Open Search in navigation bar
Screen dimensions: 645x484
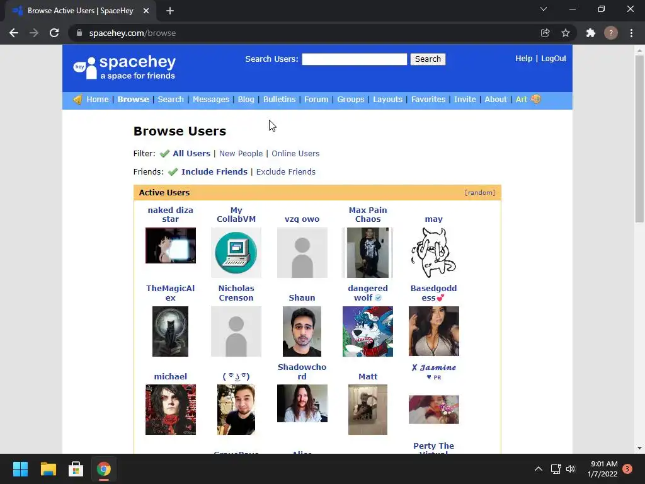(171, 99)
